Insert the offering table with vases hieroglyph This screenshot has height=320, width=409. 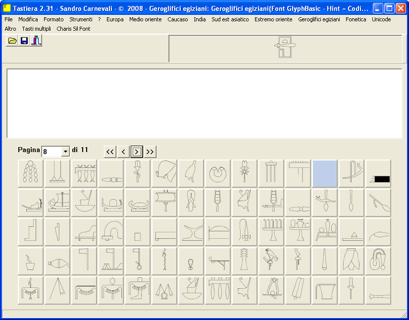click(x=298, y=232)
